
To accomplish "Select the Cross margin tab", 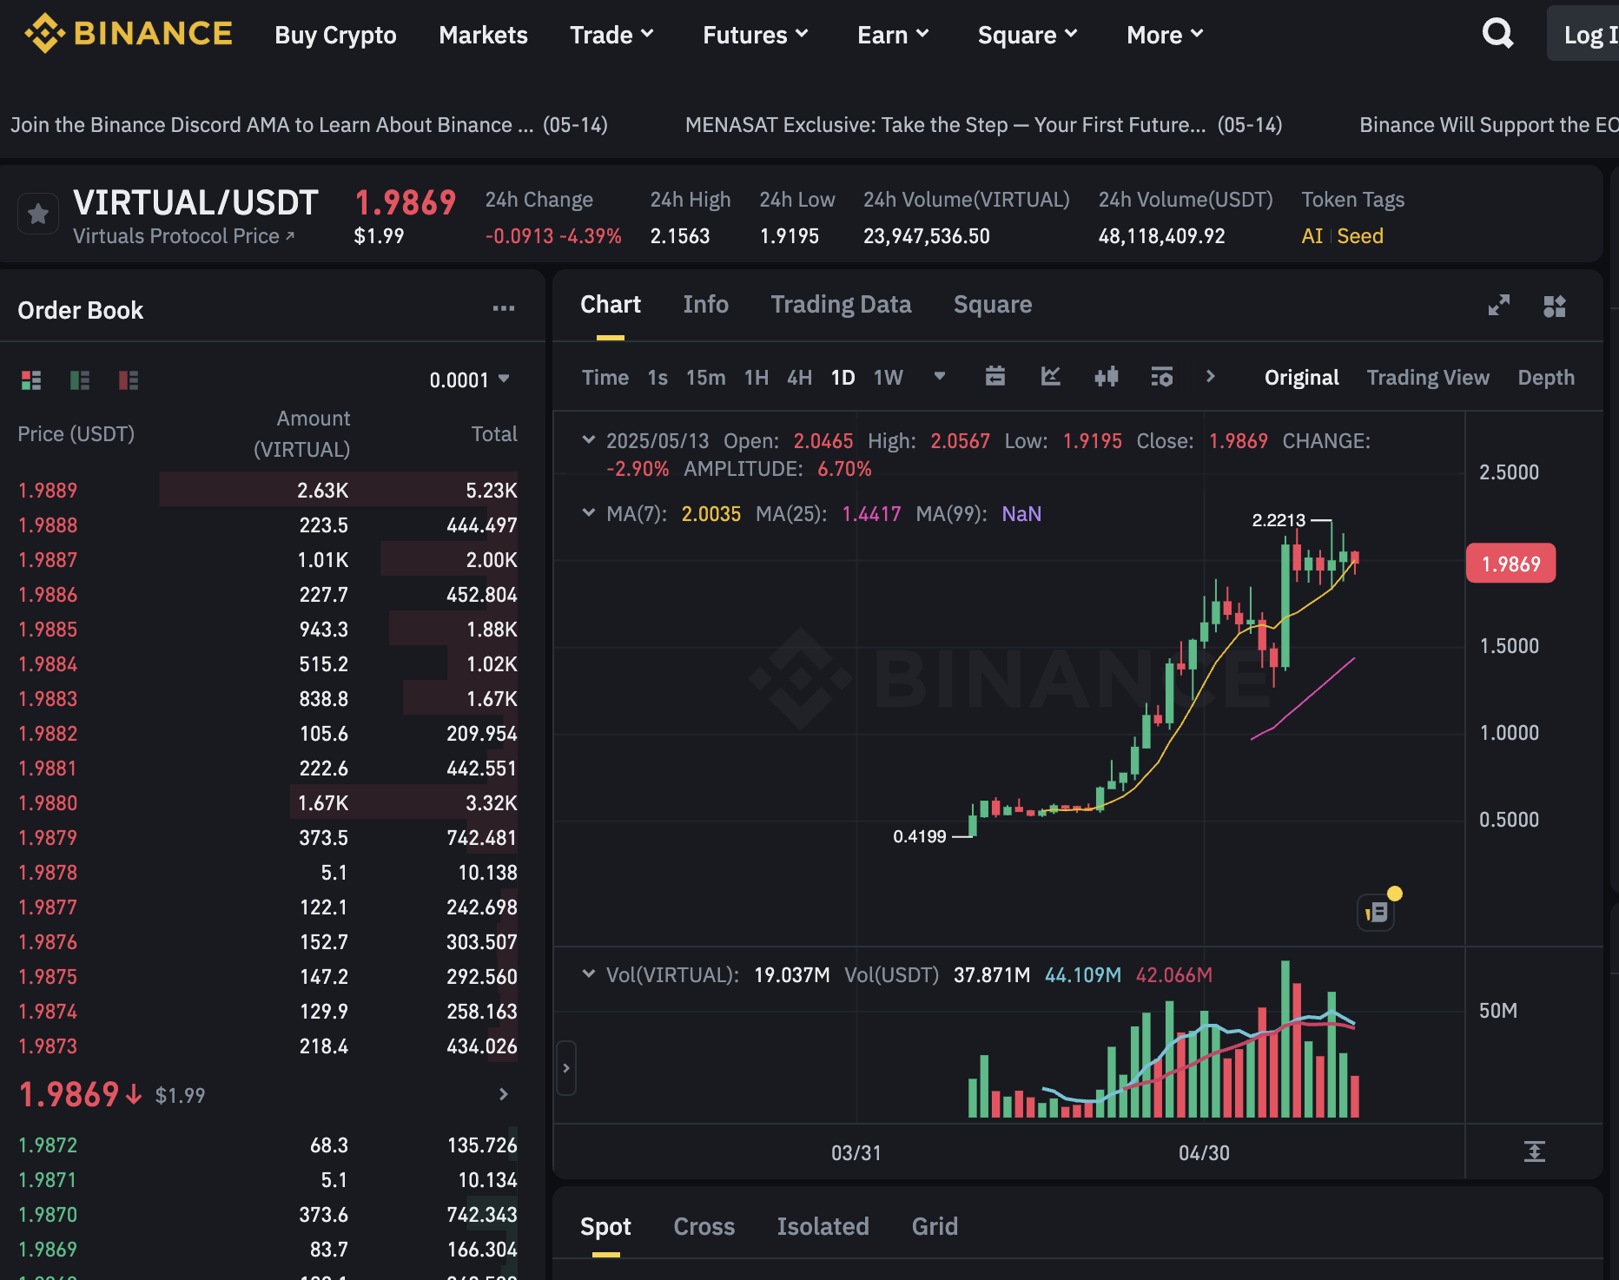I will pos(704,1226).
